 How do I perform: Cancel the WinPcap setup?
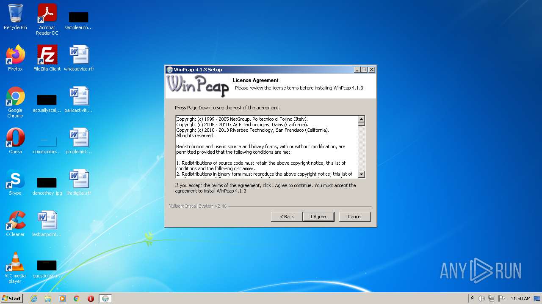tap(355, 217)
